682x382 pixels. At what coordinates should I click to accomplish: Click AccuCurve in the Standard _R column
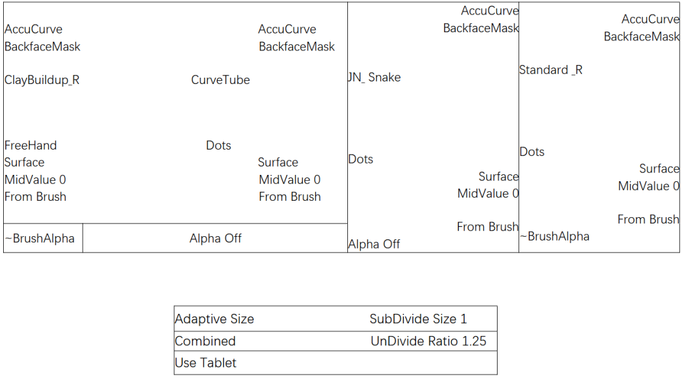coord(650,19)
